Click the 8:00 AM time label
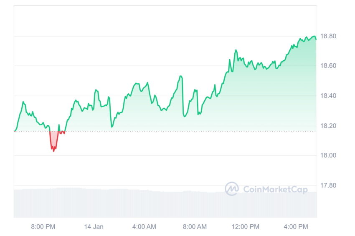 195,227
